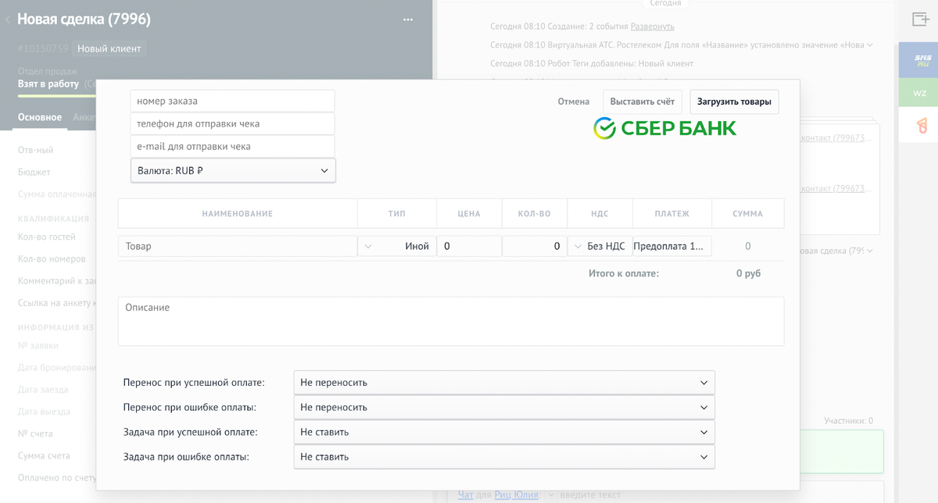Screen dimensions: 938x503
Task: Open the WZ widget in right sidebar
Action: coord(919,93)
